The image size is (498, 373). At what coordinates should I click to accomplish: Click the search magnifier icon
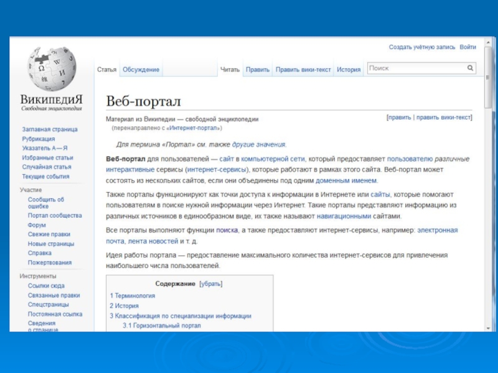[x=470, y=68]
